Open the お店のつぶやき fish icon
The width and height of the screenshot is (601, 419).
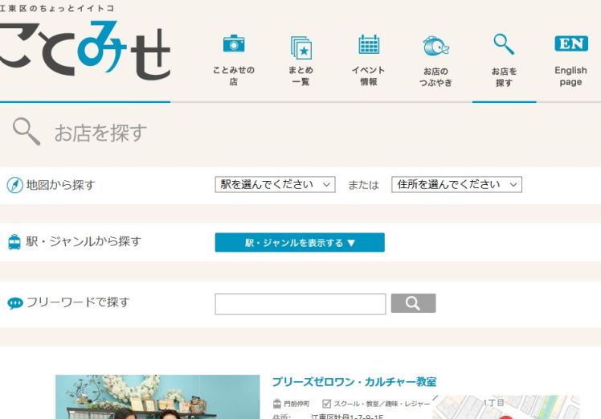click(x=435, y=46)
